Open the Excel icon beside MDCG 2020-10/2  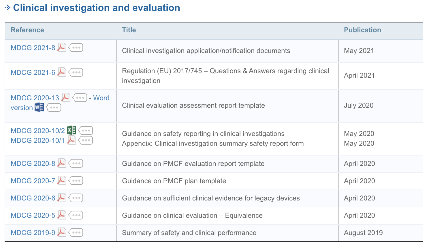(71, 130)
